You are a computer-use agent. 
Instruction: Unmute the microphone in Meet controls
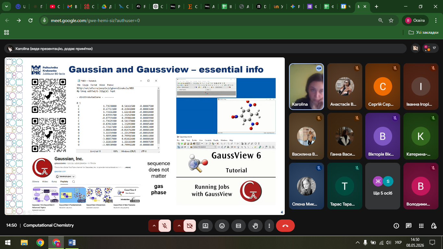tap(165, 226)
